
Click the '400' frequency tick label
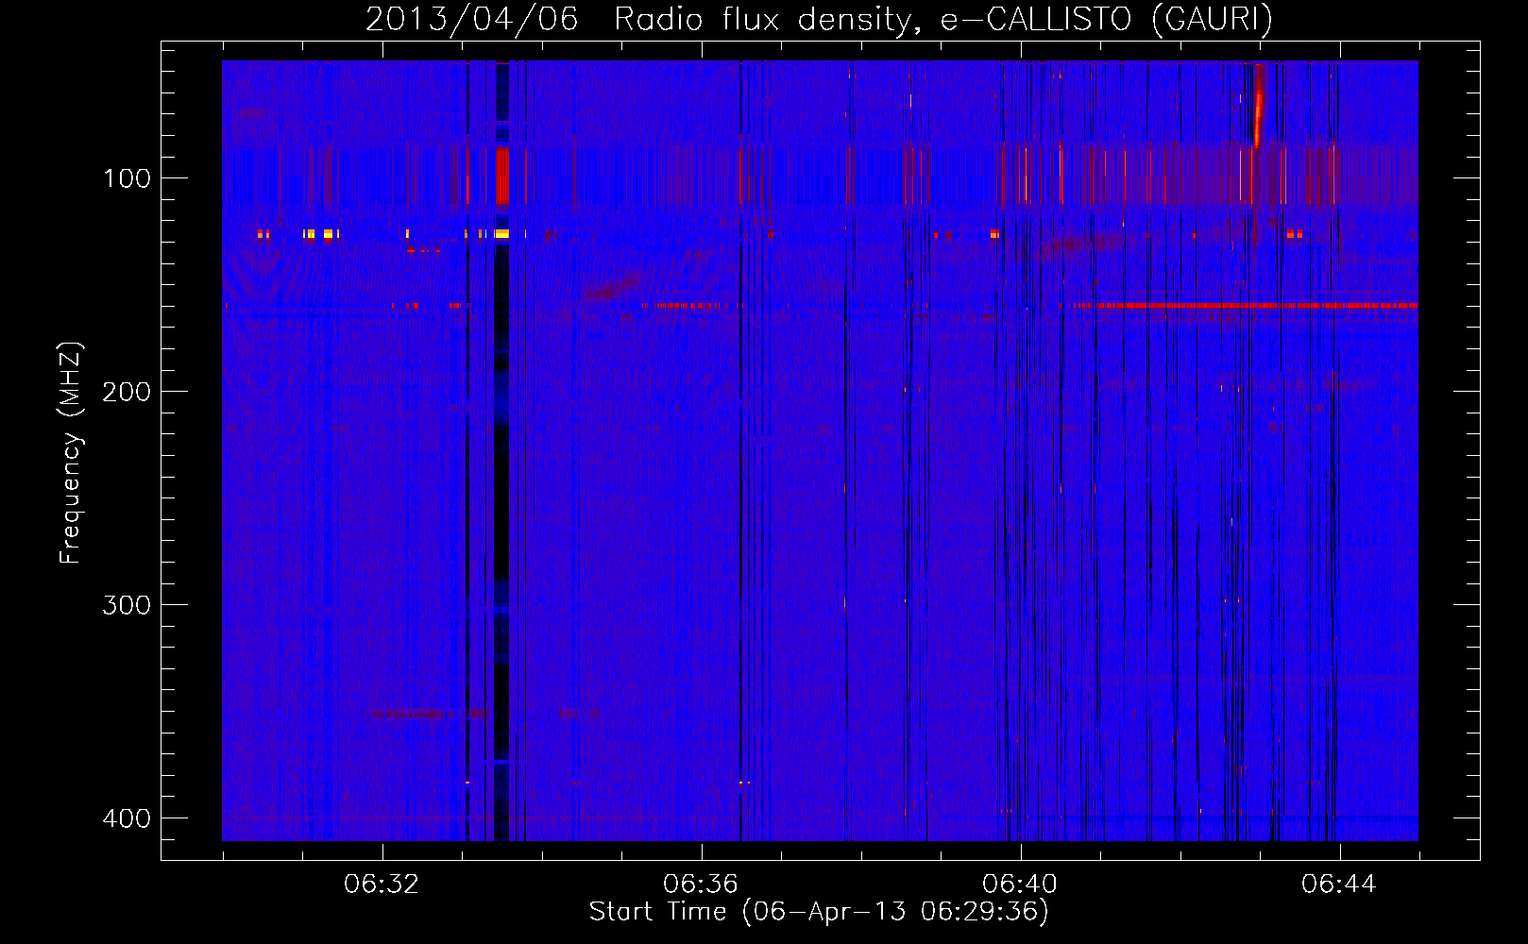pyautogui.click(x=127, y=818)
